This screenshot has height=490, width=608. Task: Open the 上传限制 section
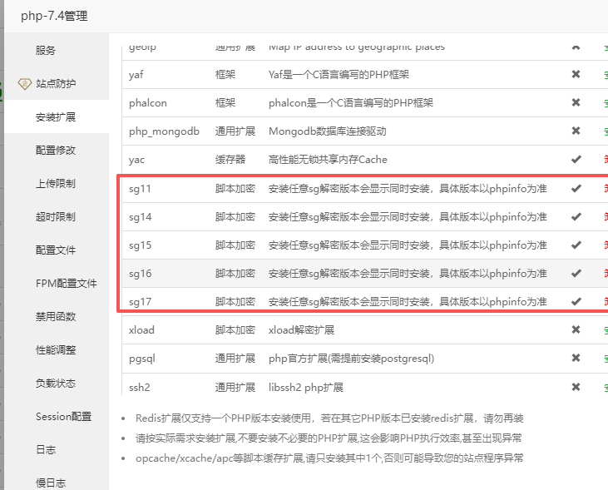tap(57, 184)
